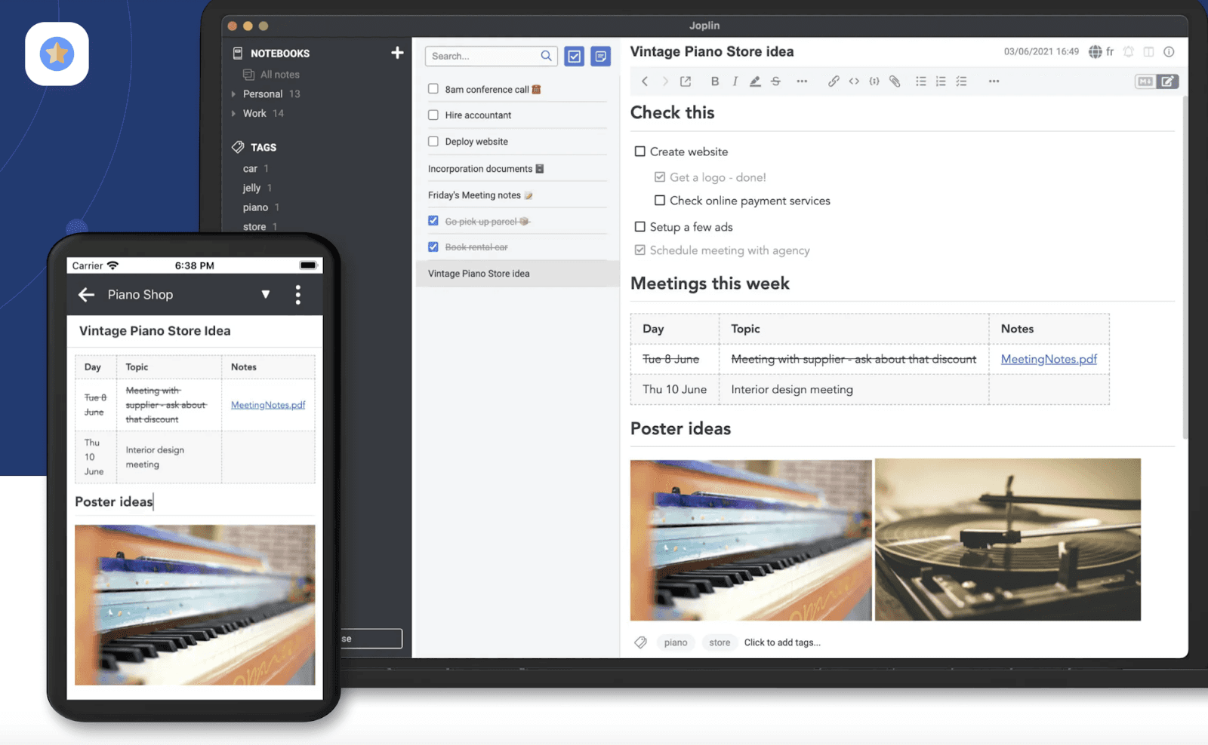Open the note alarm bell icon
The width and height of the screenshot is (1208, 745).
point(1128,51)
